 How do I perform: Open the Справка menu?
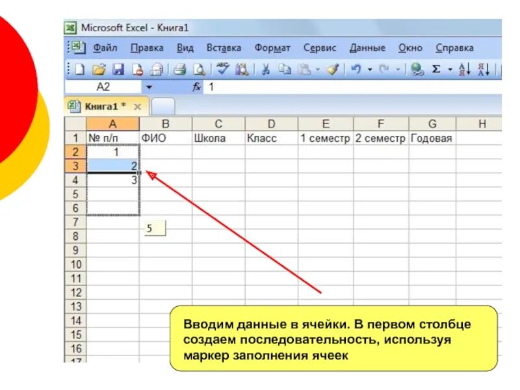(454, 48)
